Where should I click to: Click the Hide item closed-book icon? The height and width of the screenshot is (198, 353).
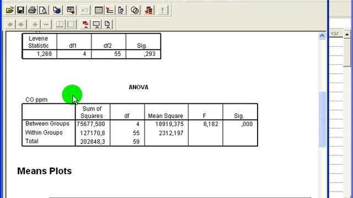[x=71, y=24]
